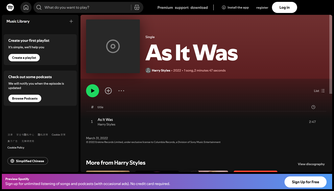334x191 pixels.
Task: Click the Harry Styles artist avatar icon
Action: coord(148,70)
